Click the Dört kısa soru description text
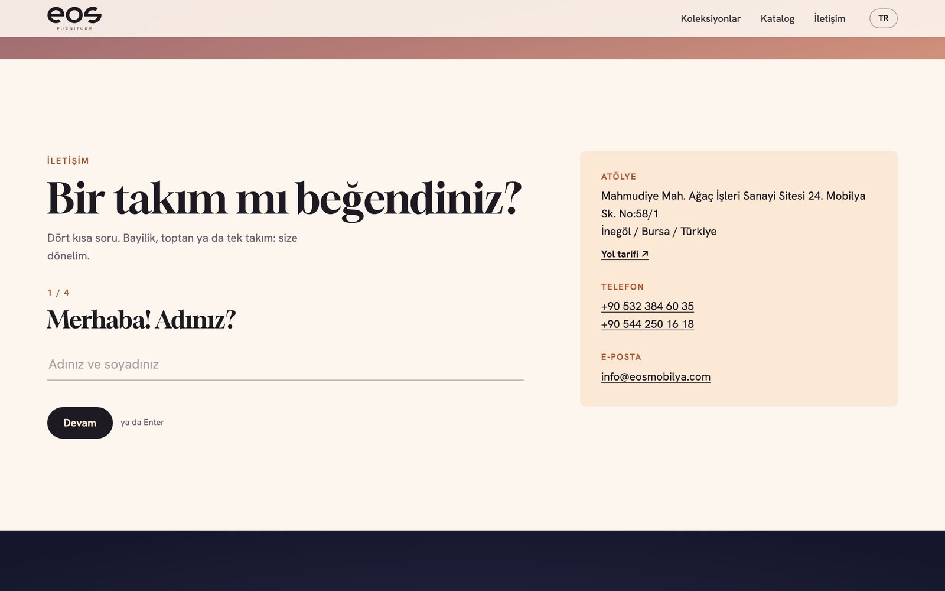 172,247
